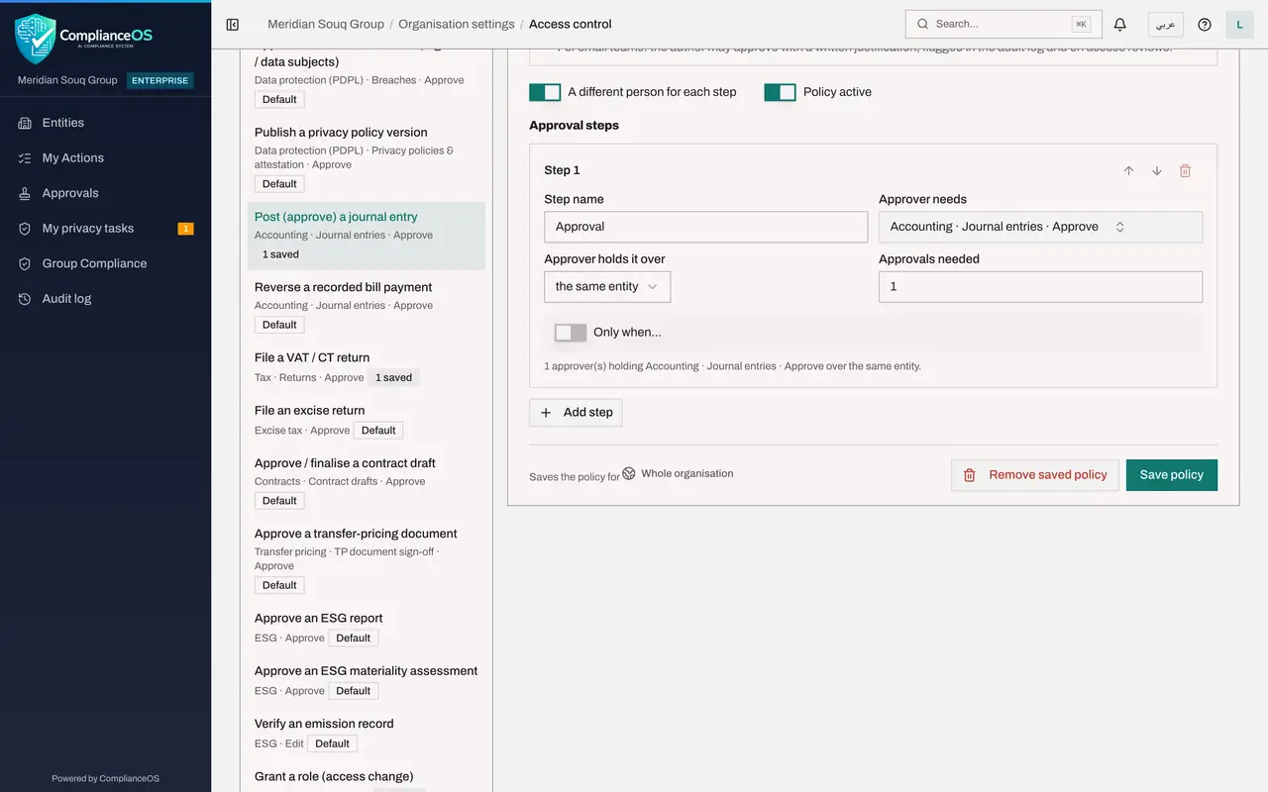Expand 'the same entity' dropdown
Image resolution: width=1268 pixels, height=792 pixels.
point(607,286)
